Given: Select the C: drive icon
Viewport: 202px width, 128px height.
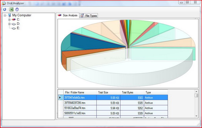Looking at the screenshot, I should coord(13,19).
